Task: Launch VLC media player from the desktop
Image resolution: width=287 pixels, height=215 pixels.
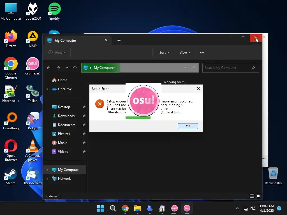Action: [x=33, y=150]
